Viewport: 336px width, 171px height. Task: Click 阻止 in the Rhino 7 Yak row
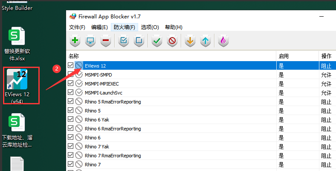326,147
